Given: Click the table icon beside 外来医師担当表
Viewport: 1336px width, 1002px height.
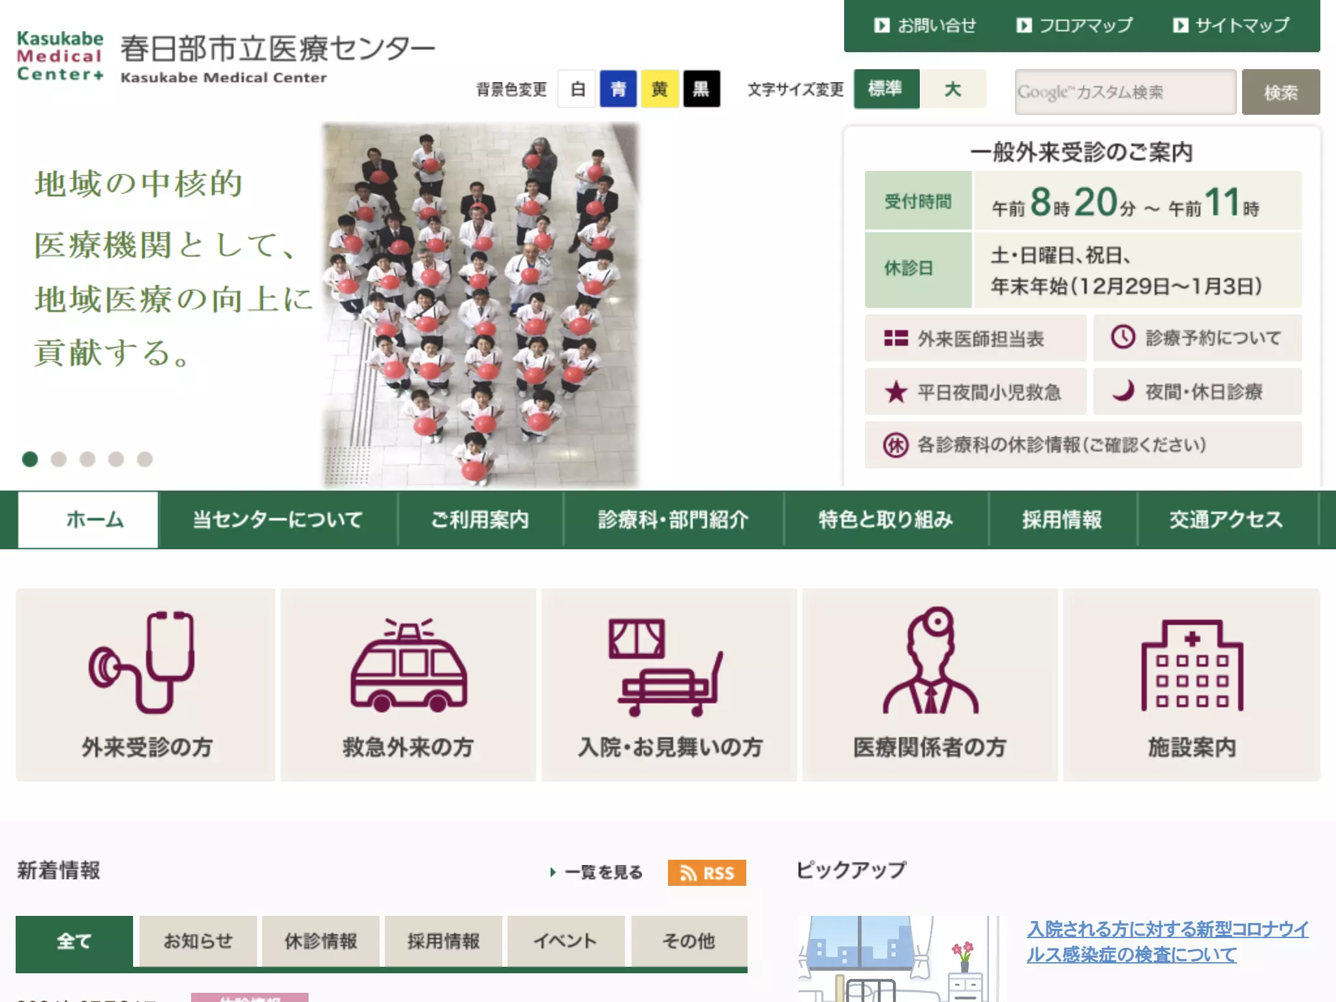Looking at the screenshot, I should click(x=896, y=338).
